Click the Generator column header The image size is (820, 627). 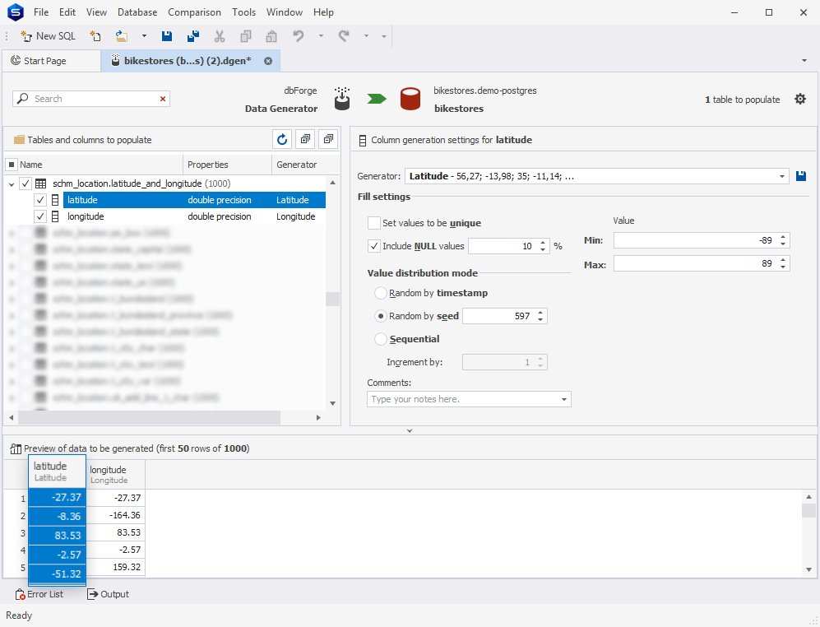[297, 165]
